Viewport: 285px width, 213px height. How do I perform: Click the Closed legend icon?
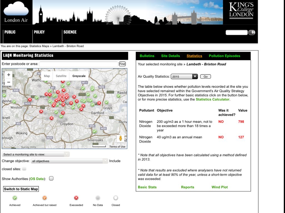tap(116, 198)
